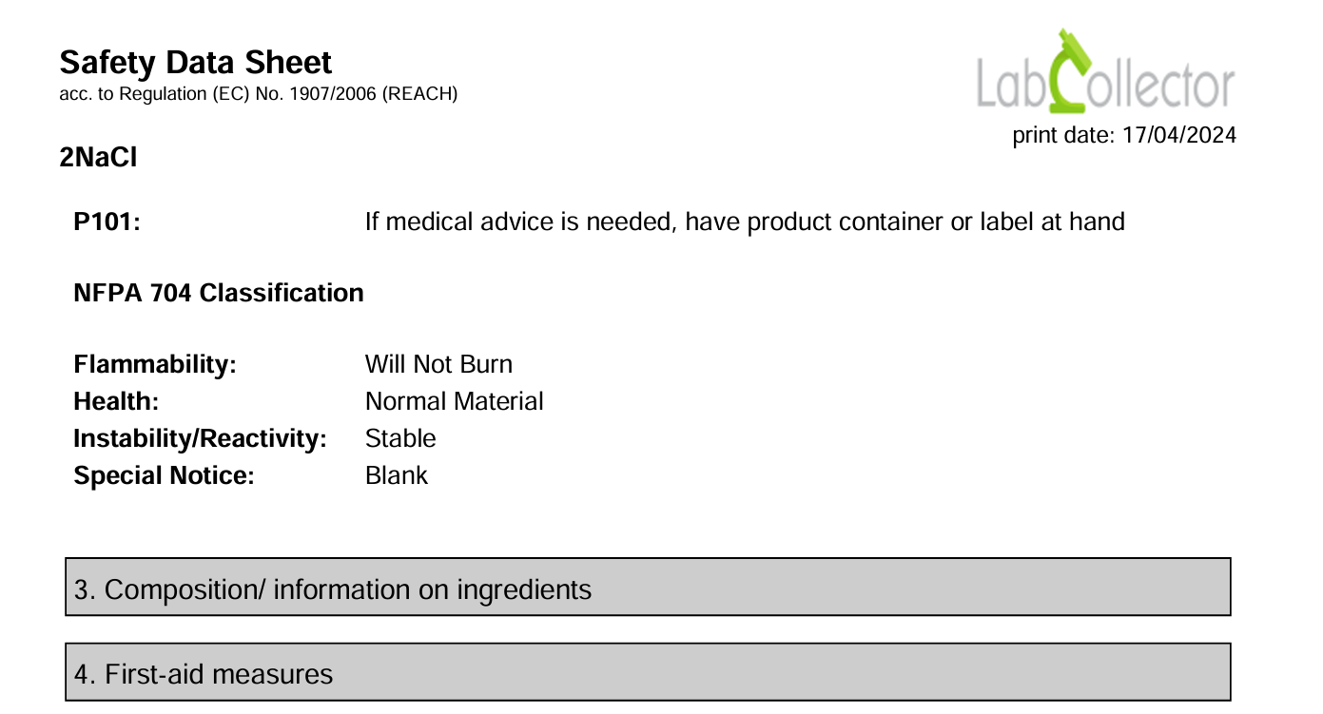Click the Health label

click(116, 402)
